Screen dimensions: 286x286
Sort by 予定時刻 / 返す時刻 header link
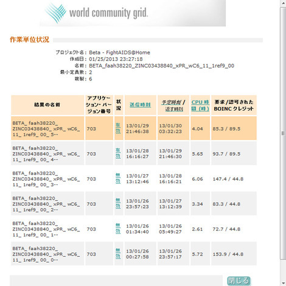(173, 105)
